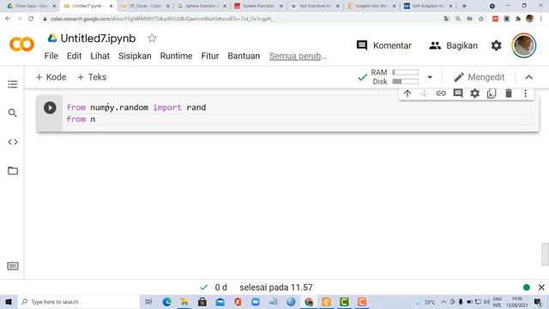Move the cell up

pos(407,94)
